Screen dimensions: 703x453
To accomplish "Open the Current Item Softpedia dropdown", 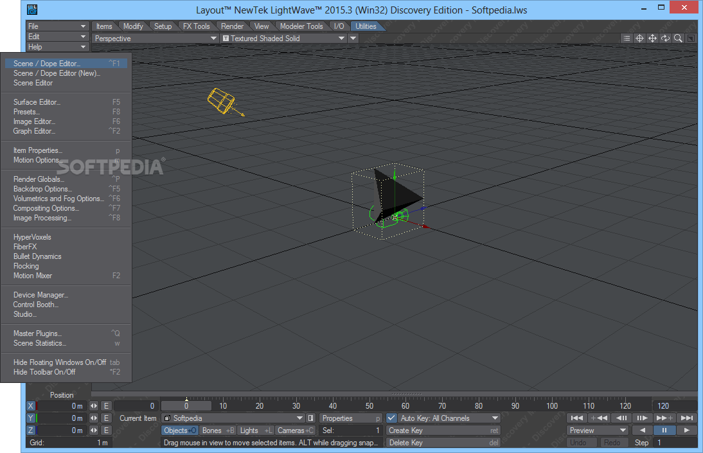I will point(233,418).
